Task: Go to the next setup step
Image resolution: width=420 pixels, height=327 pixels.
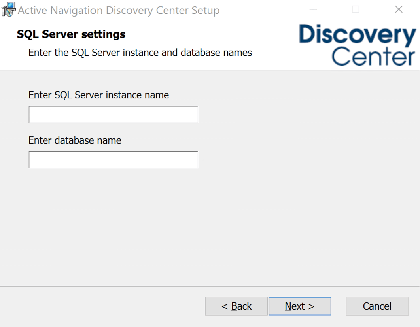Action: click(300, 306)
